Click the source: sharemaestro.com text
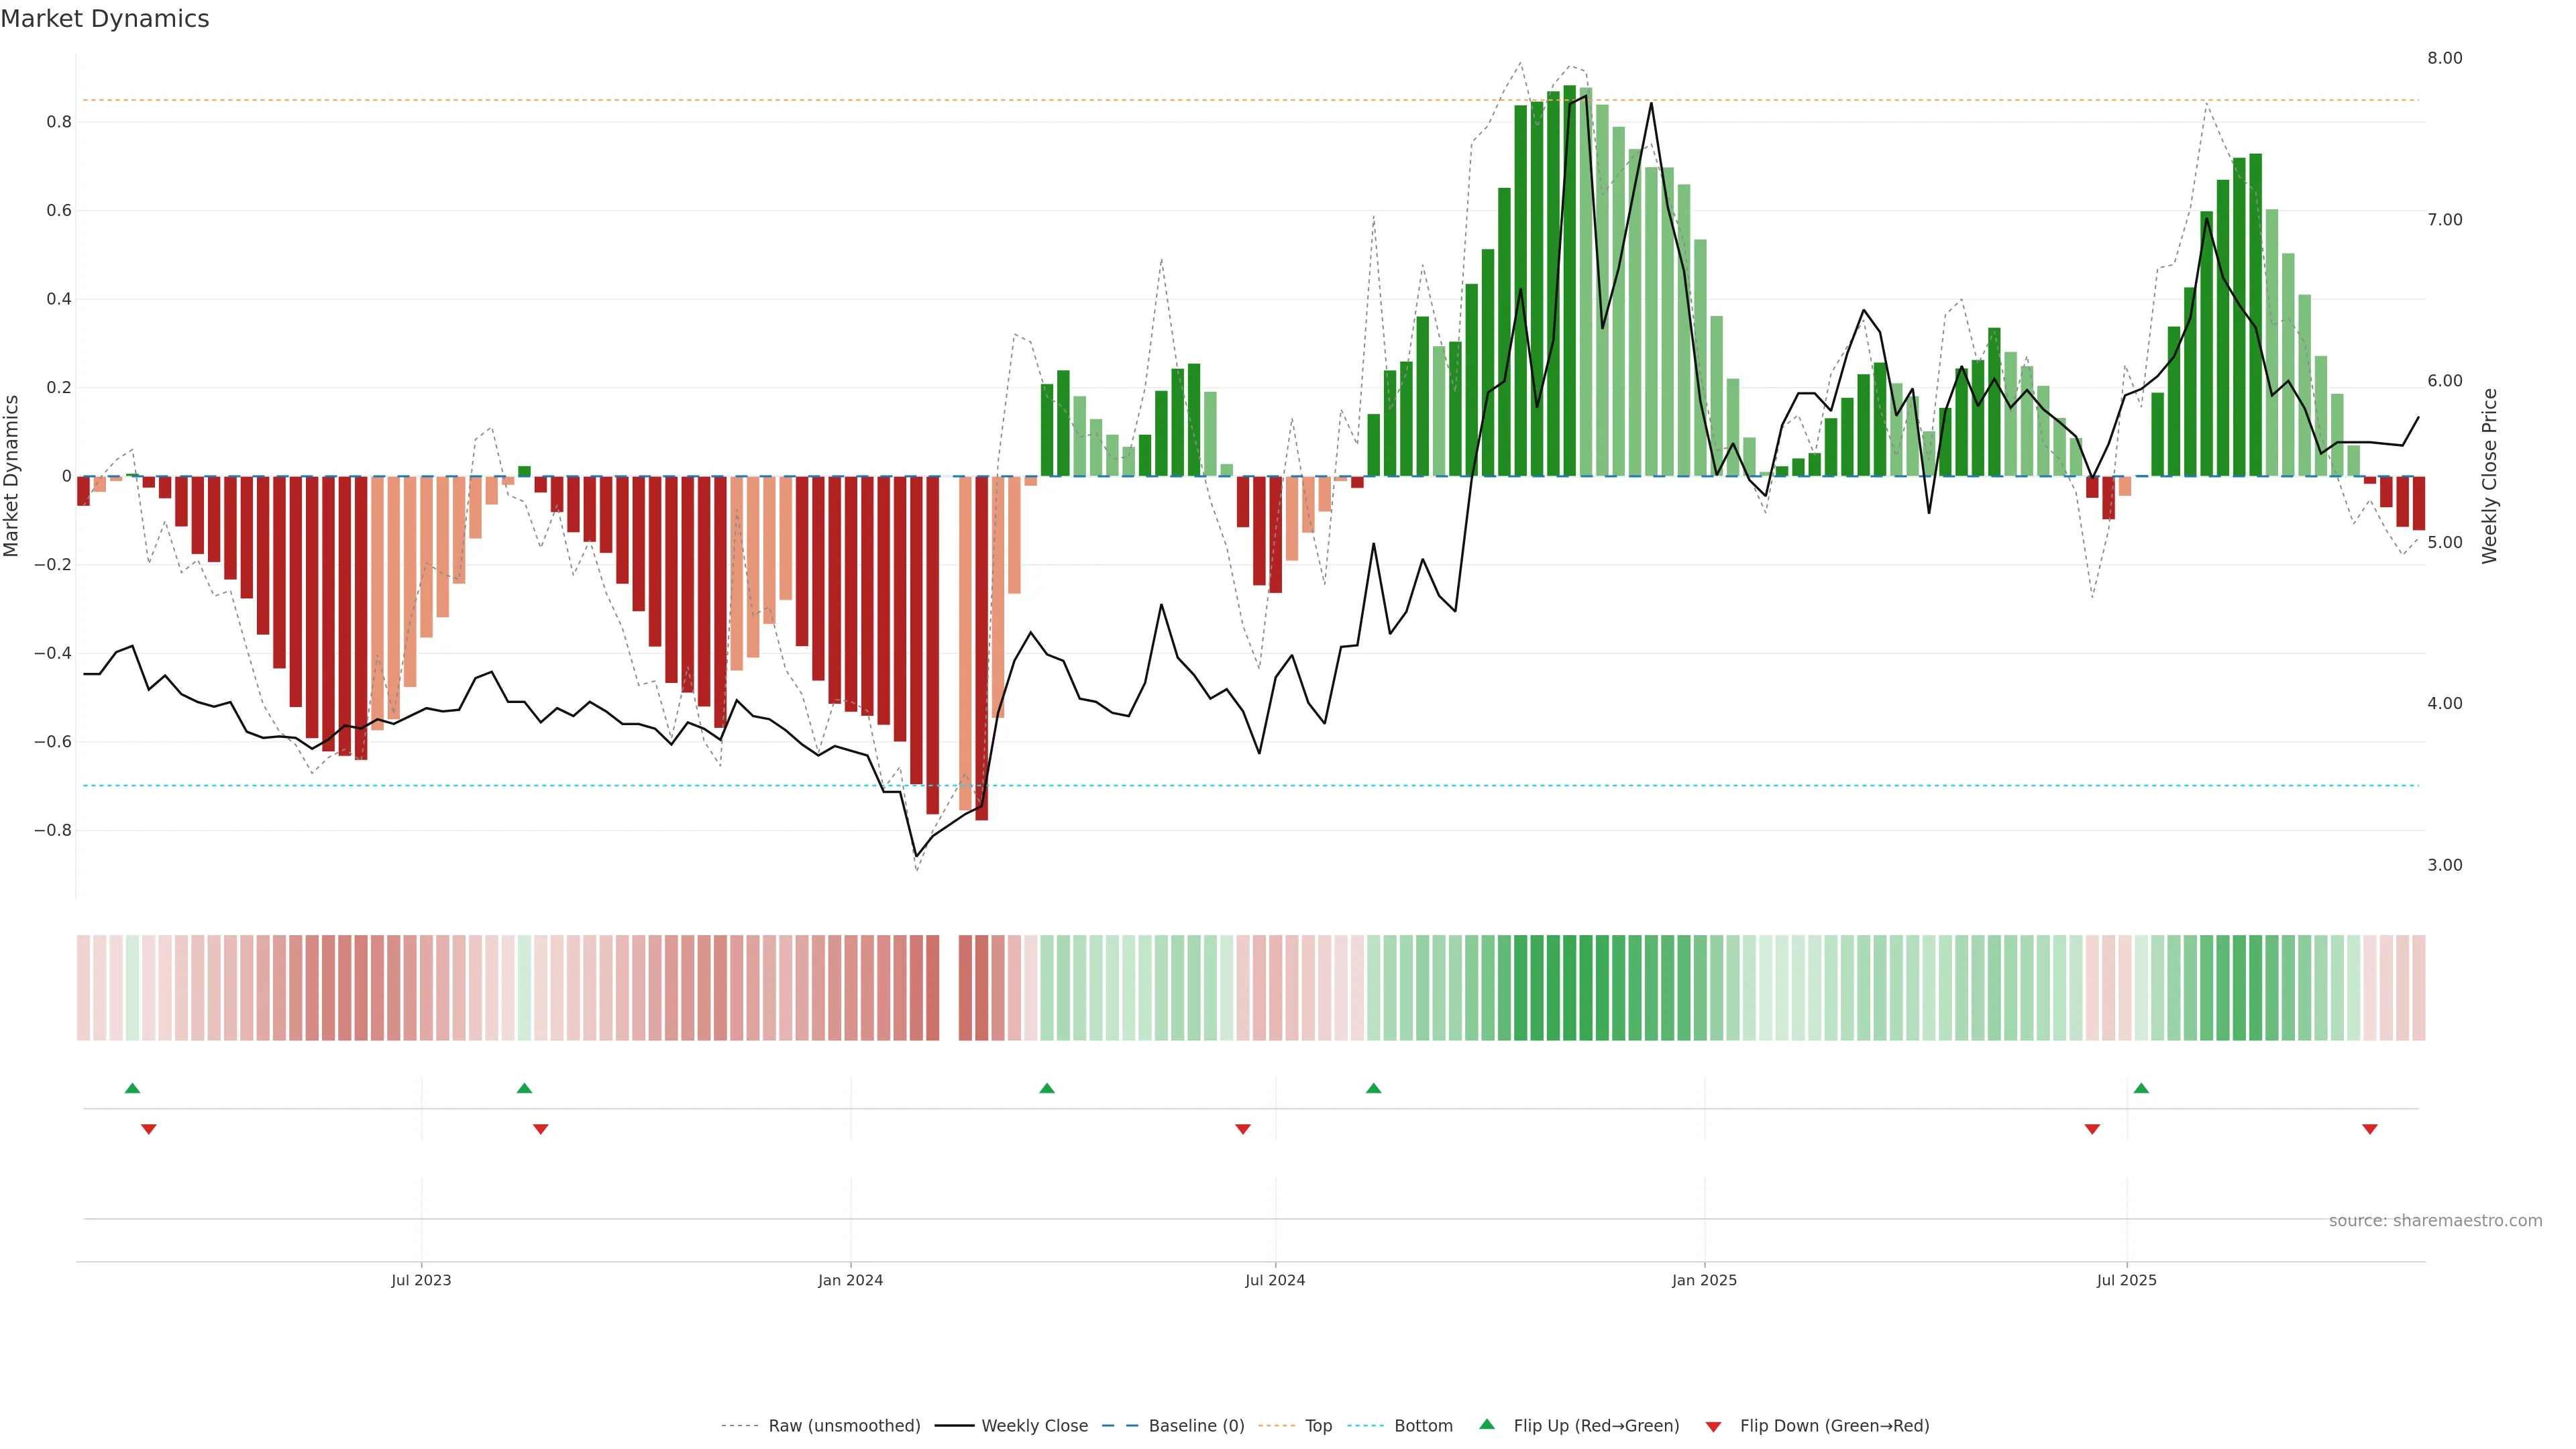Image resolution: width=2576 pixels, height=1449 pixels. [2435, 1220]
